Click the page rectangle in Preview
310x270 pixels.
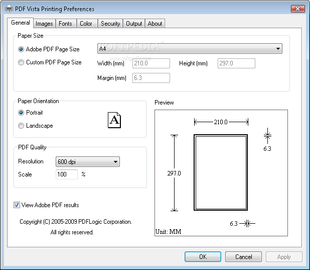[x=221, y=172]
